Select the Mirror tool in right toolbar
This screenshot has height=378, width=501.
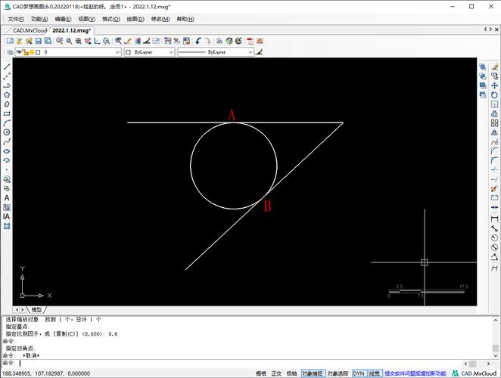tap(494, 132)
